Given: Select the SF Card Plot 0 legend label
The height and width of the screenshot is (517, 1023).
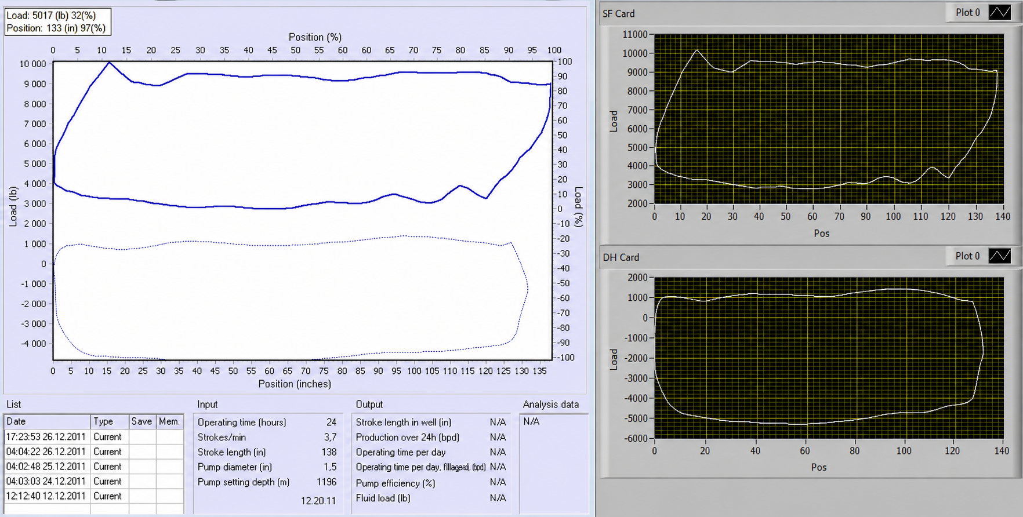Looking at the screenshot, I should (967, 12).
